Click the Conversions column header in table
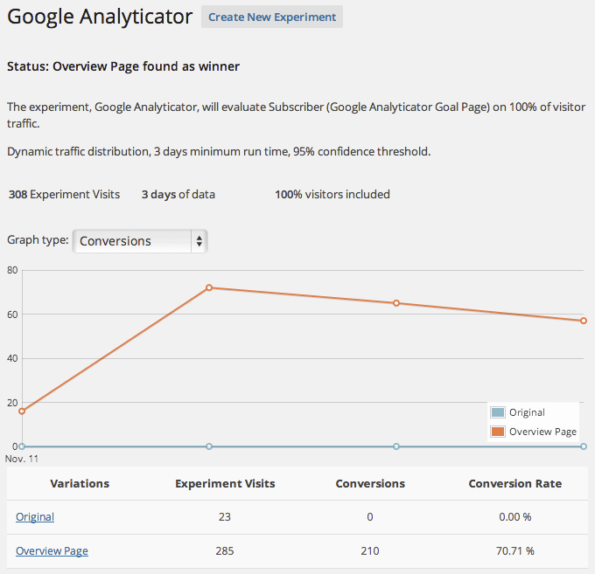 370,483
